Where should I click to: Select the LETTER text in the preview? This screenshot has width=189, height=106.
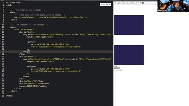pyautogui.click(x=117, y=68)
